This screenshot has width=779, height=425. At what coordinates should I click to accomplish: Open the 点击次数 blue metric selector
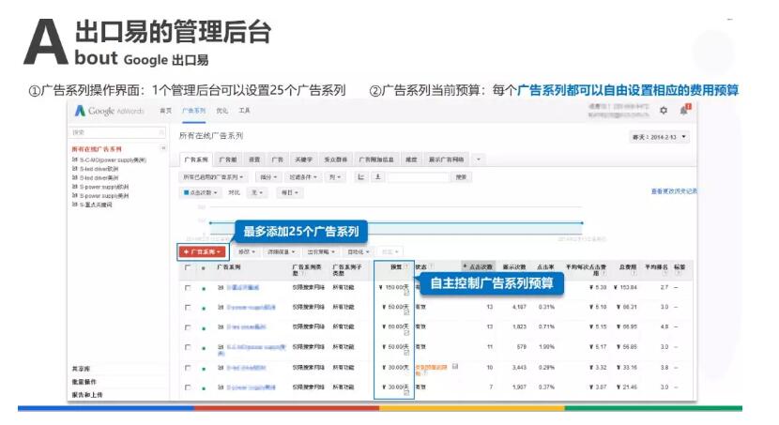click(202, 192)
